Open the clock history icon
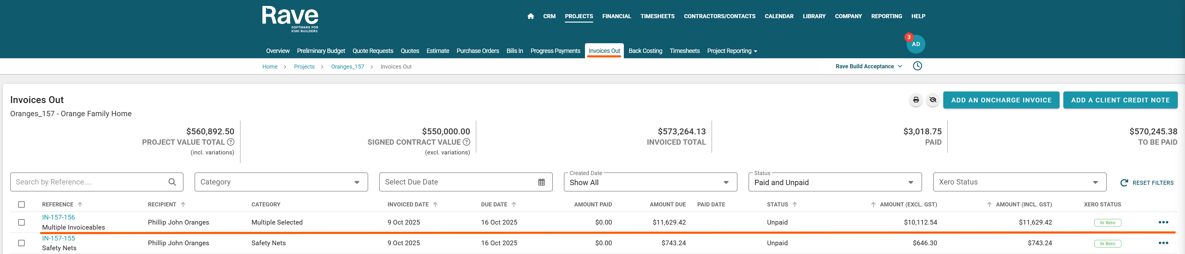The width and height of the screenshot is (1185, 254). [917, 66]
